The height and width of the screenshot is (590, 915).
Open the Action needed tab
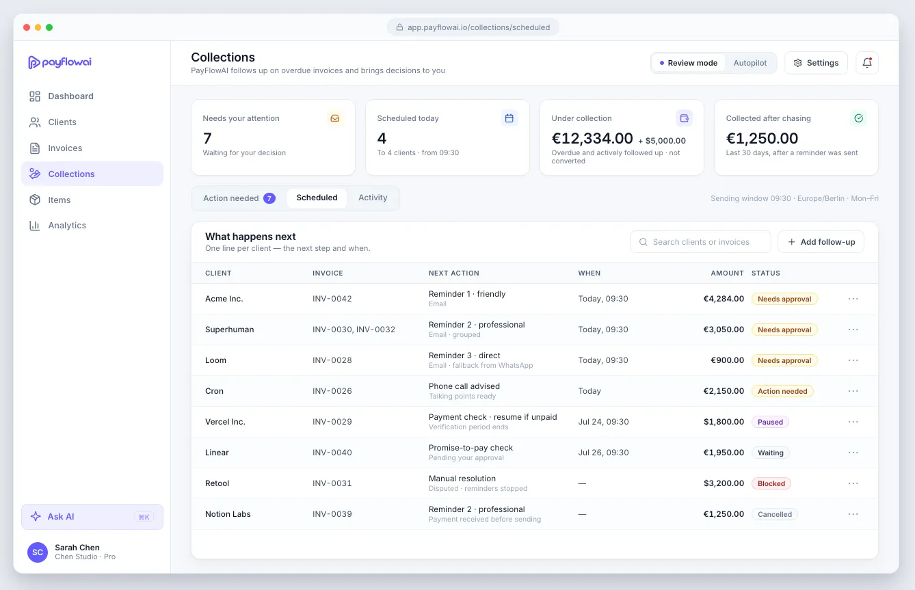coord(239,198)
